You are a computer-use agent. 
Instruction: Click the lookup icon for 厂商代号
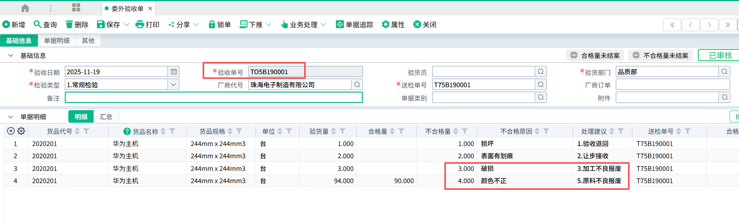click(357, 84)
